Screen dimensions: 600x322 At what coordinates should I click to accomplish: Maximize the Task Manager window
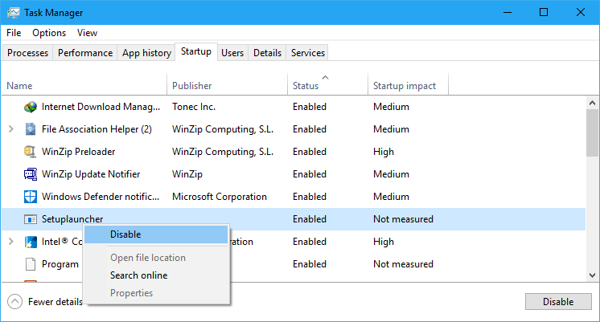[544, 13]
